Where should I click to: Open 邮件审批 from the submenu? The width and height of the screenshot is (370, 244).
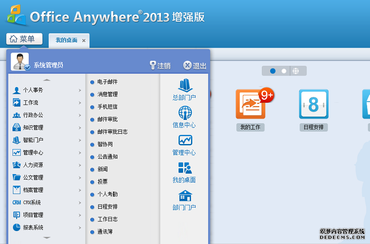tap(107, 119)
